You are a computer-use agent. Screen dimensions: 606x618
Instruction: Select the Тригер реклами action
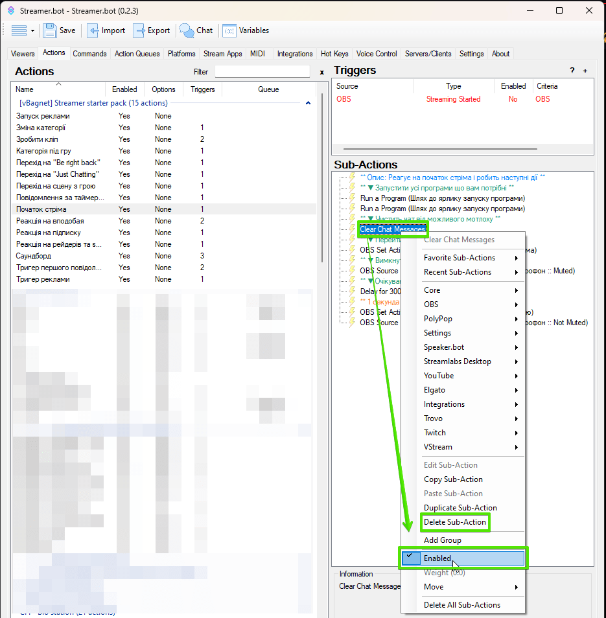tap(163, 279)
